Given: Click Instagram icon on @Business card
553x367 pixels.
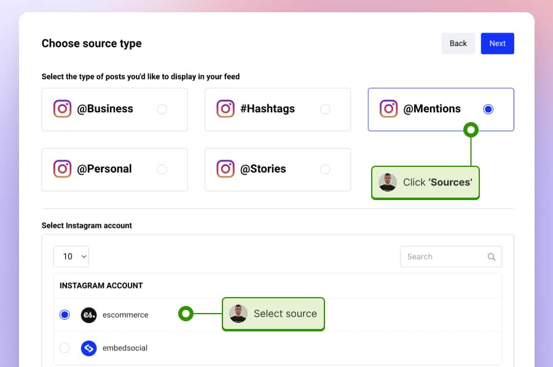Looking at the screenshot, I should [x=63, y=109].
